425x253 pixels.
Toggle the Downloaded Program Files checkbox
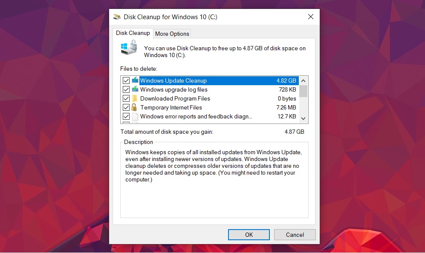(126, 98)
